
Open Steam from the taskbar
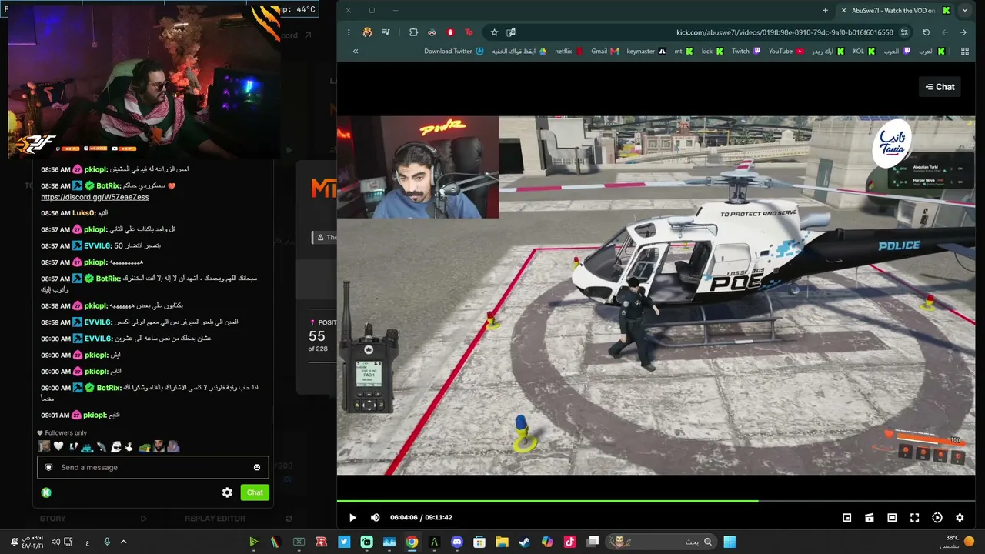tap(524, 542)
